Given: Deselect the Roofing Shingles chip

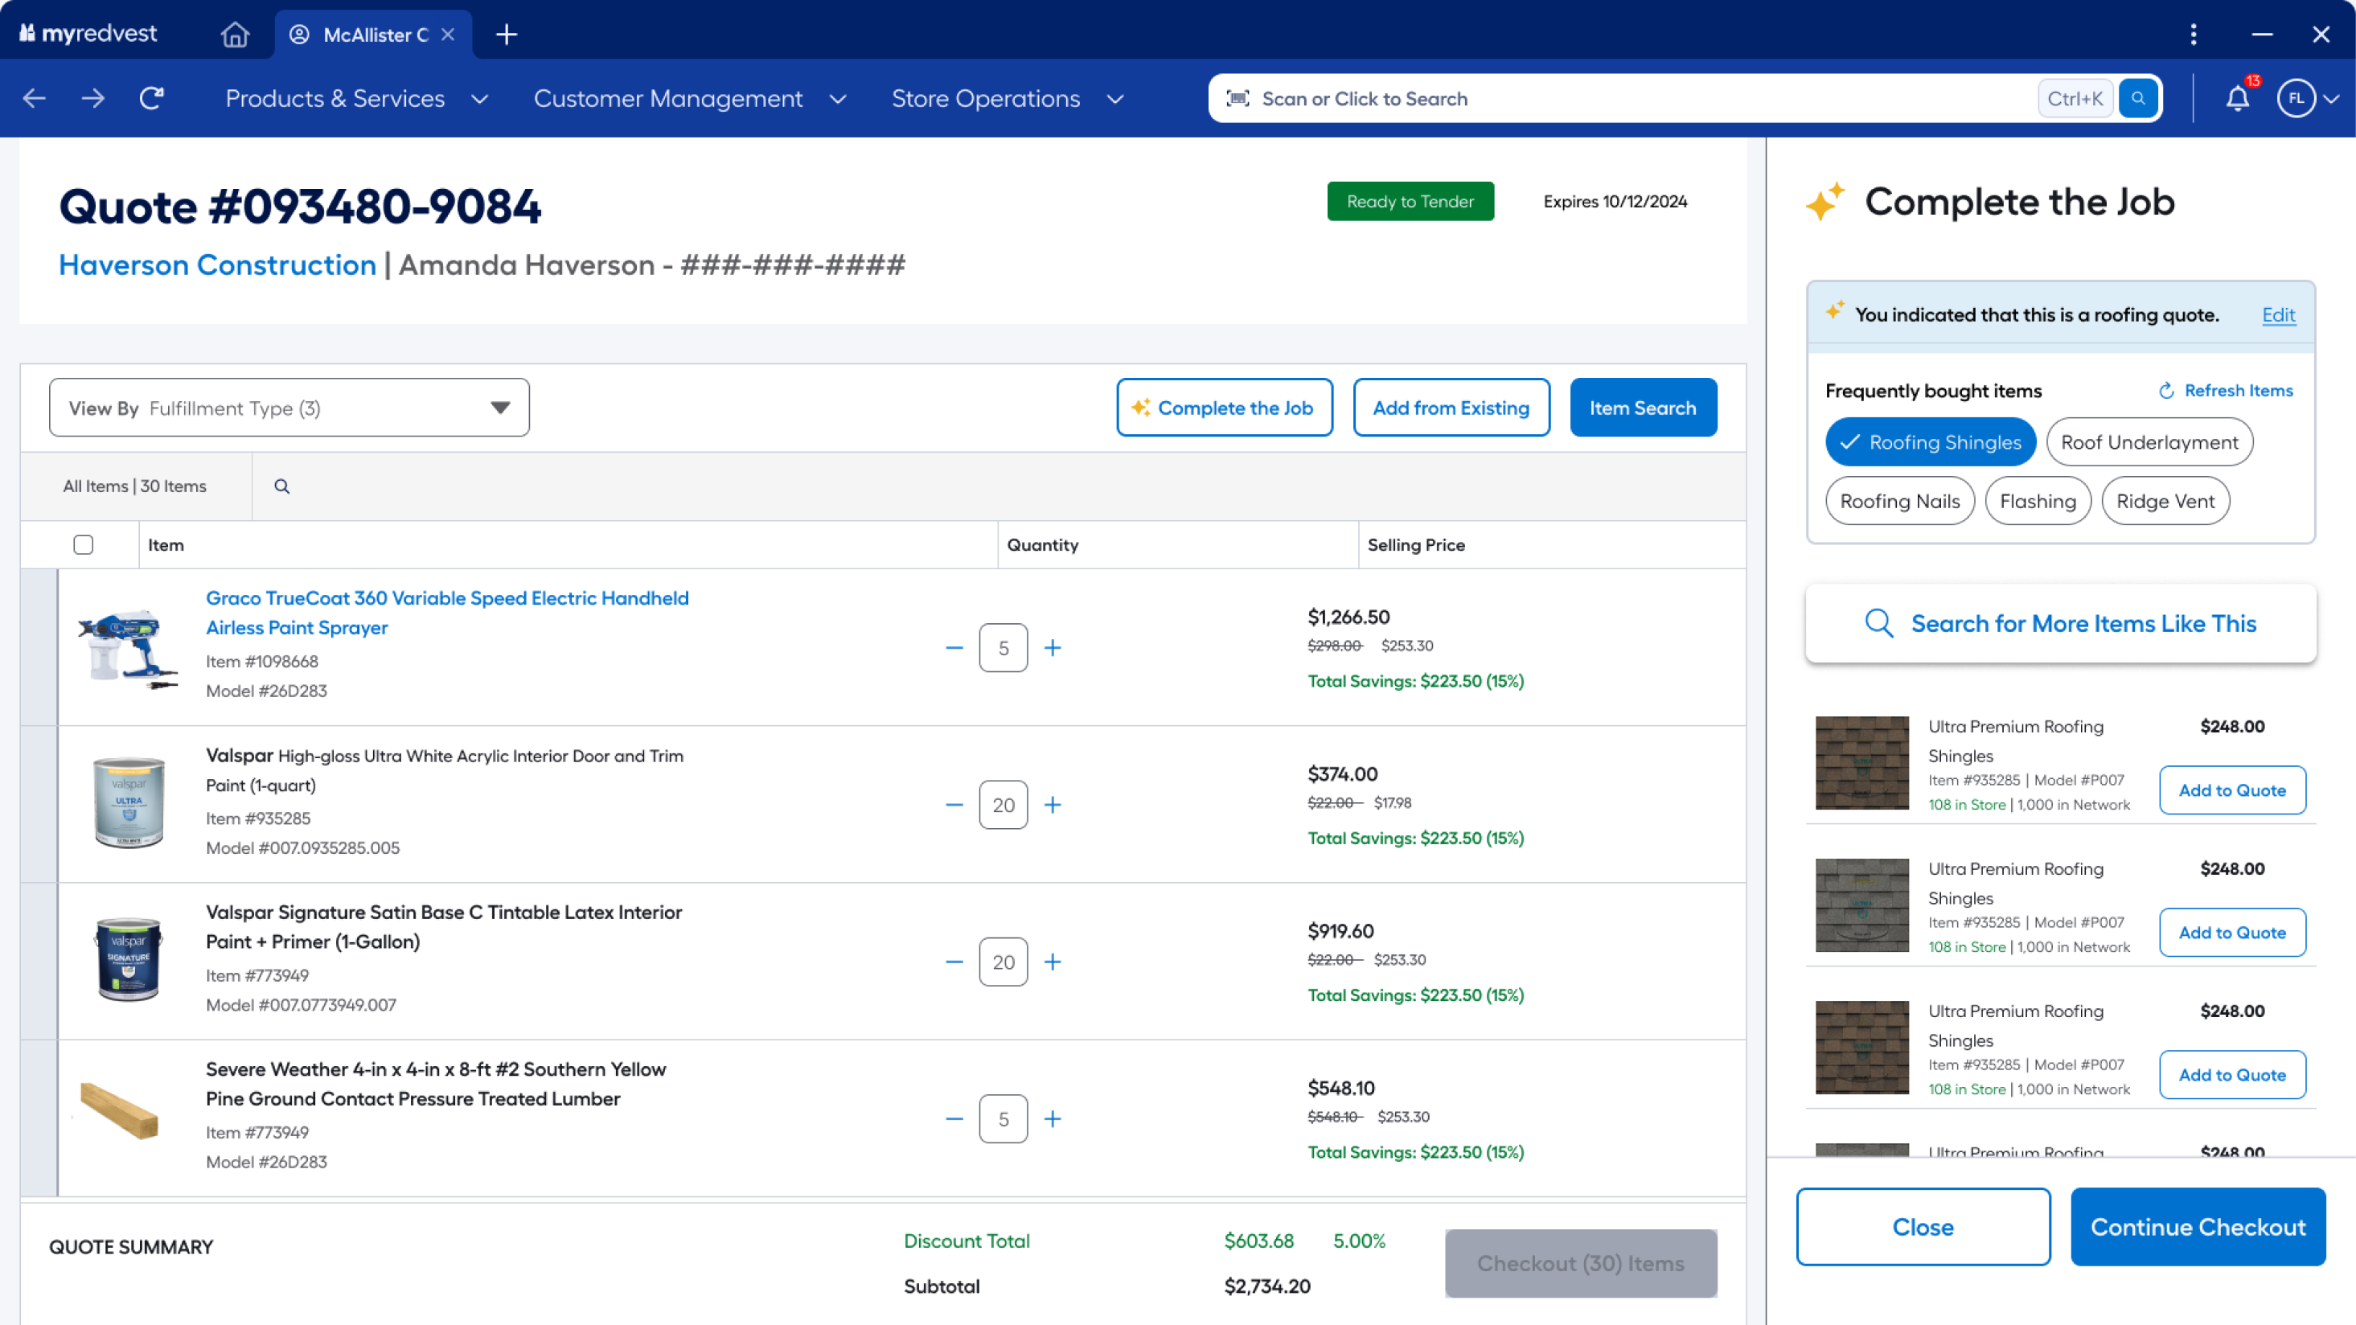Looking at the screenshot, I should click(1930, 442).
